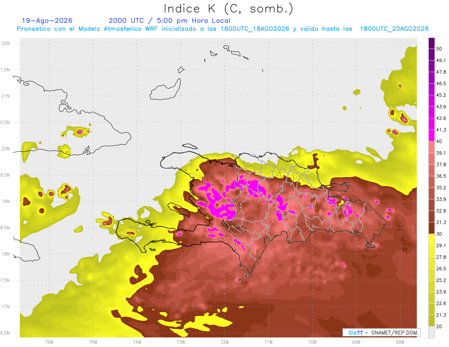The width and height of the screenshot is (449, 347).
Task: Click the colorbar value '20'
Action: [x=439, y=327]
